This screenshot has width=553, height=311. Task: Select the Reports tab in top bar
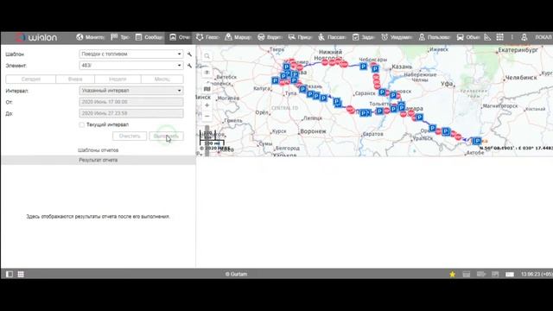tap(179, 37)
